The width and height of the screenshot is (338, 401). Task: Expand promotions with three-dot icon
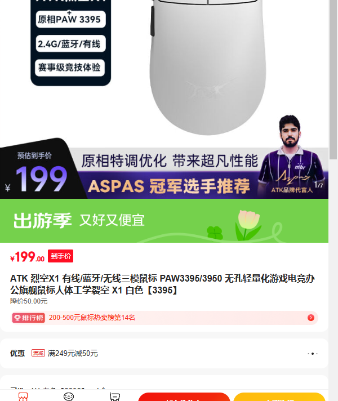tap(313, 354)
